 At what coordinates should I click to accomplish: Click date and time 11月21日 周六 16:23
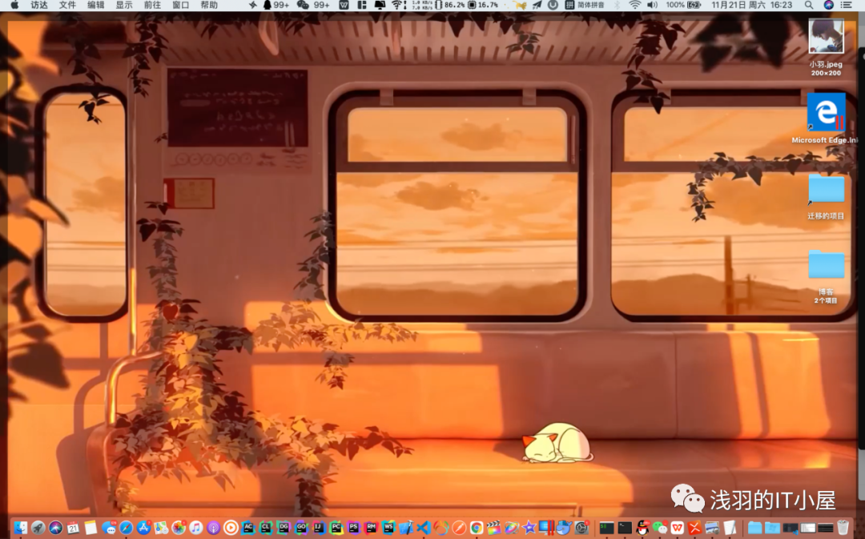click(752, 5)
